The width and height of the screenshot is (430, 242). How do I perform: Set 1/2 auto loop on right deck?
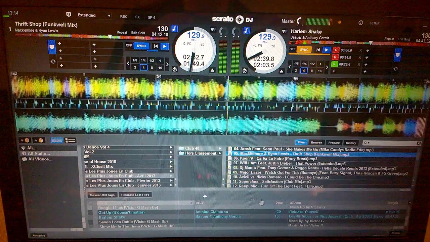312,64
